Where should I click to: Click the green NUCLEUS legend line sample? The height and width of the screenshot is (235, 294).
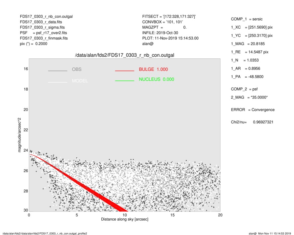coord(125,81)
